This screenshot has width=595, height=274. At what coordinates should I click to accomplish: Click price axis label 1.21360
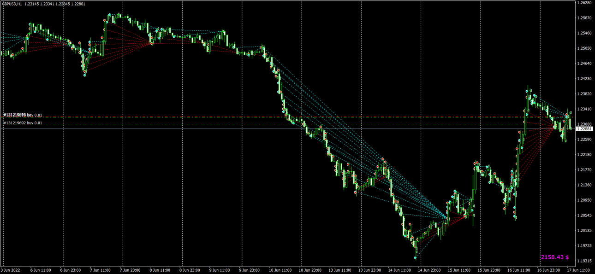coord(584,185)
